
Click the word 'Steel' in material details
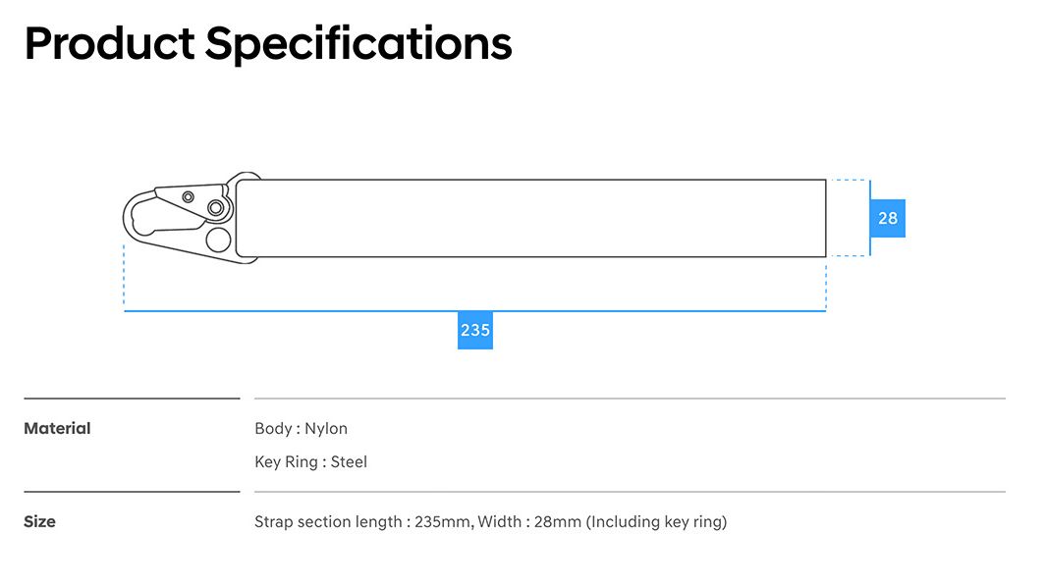click(349, 461)
